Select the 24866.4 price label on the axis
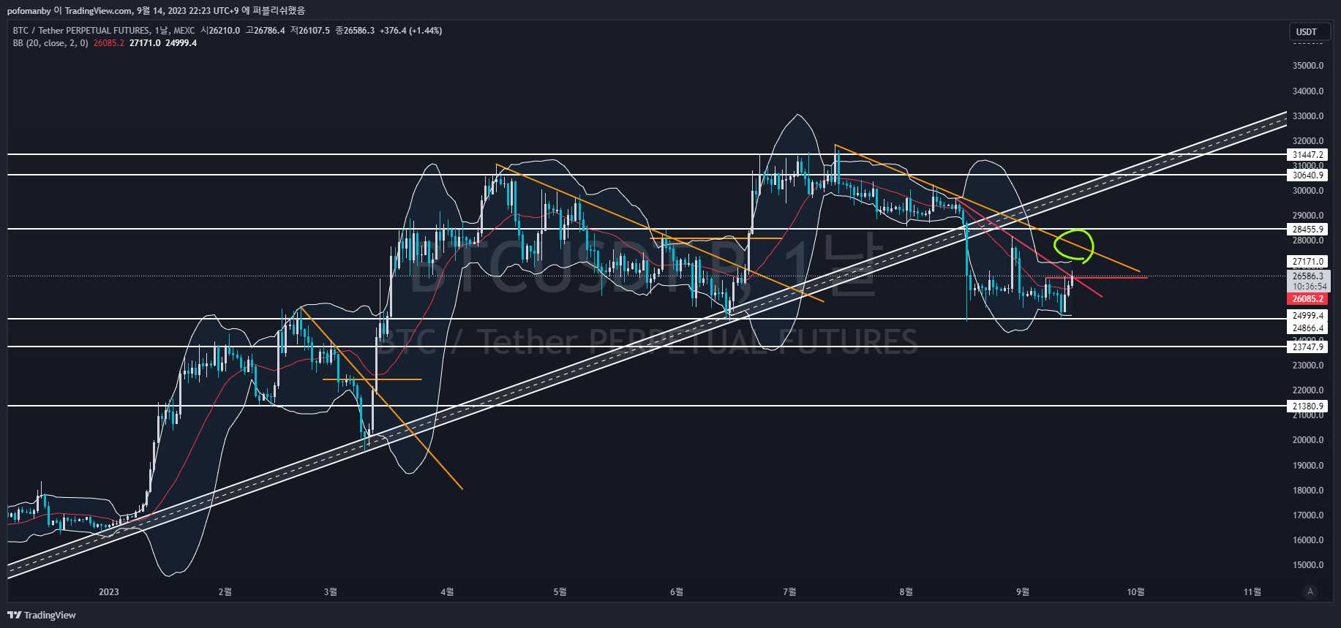The height and width of the screenshot is (628, 1341). tap(1307, 328)
